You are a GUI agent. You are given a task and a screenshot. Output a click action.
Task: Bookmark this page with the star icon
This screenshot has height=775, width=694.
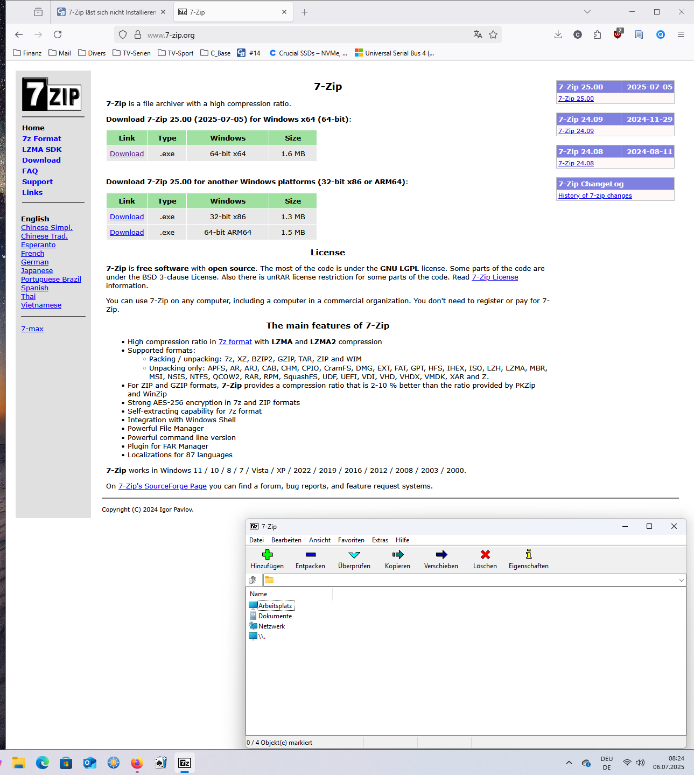[493, 34]
